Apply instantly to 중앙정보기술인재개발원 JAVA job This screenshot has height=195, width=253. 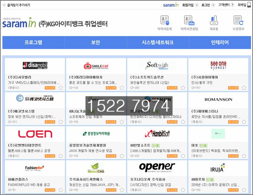point(111,156)
